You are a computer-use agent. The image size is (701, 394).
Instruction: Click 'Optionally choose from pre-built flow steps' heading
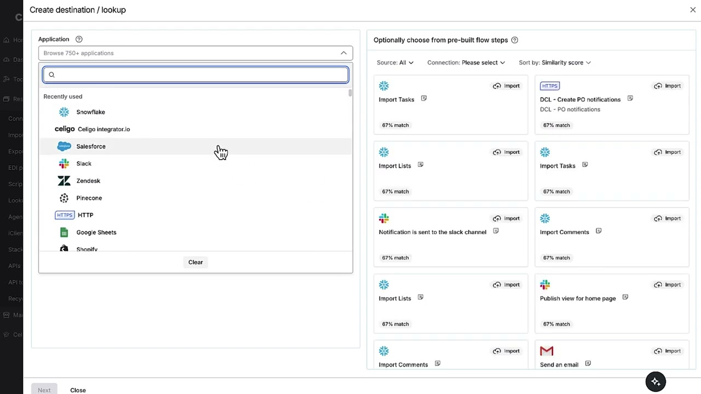[x=441, y=40]
